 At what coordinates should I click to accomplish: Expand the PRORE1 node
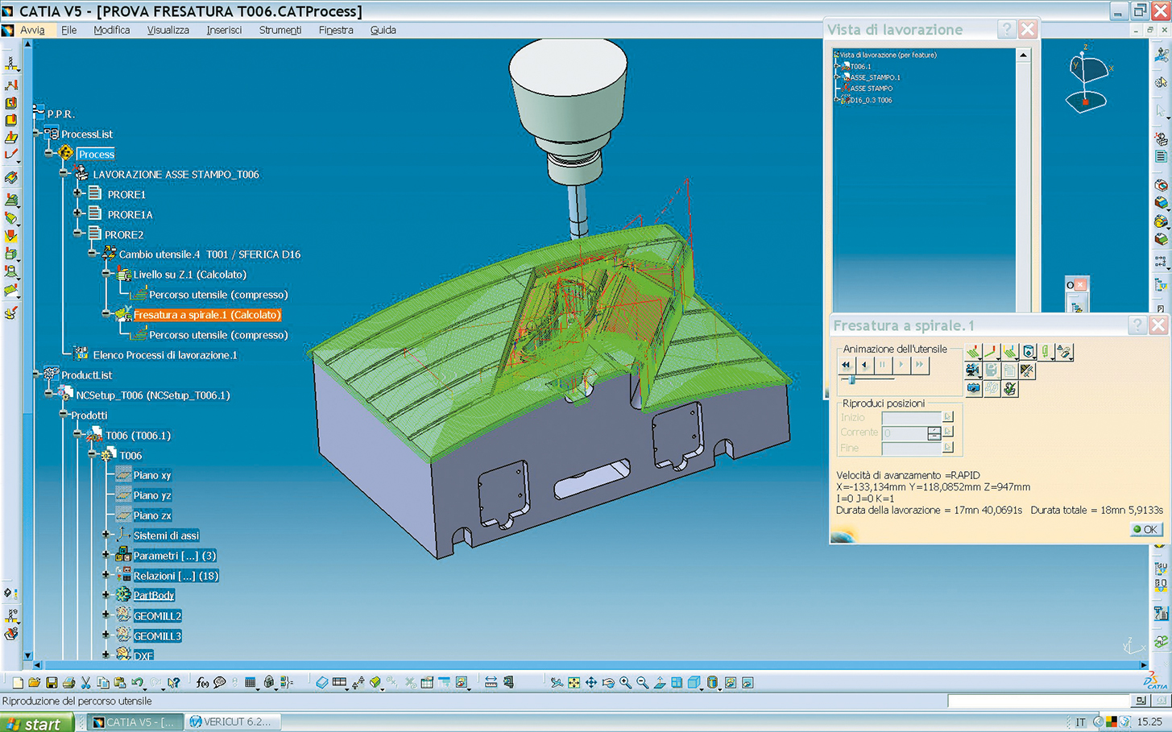78,194
